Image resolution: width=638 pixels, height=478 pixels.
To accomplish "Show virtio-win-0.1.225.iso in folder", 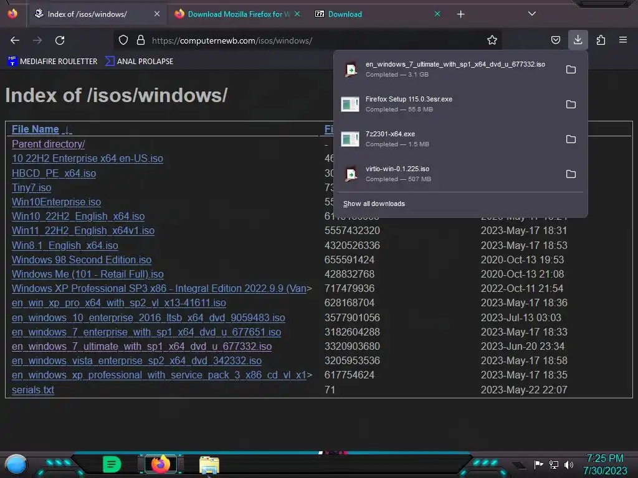I will [571, 174].
